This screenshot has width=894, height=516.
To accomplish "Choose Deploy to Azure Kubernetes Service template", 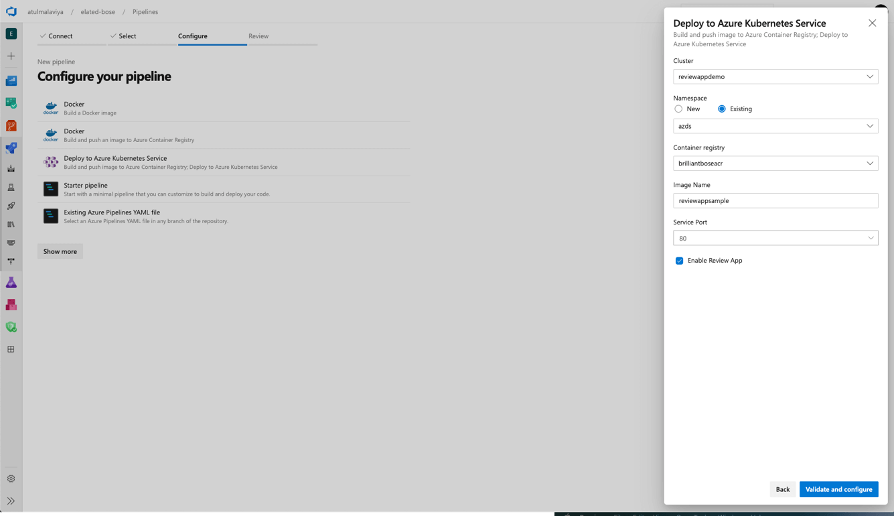I will click(224, 162).
